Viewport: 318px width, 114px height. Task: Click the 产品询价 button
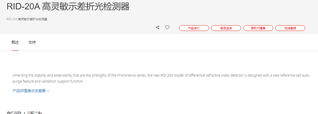[x=194, y=28]
